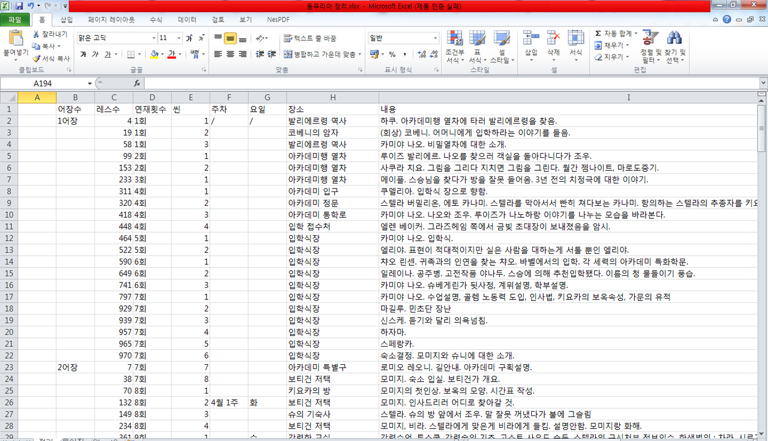Switch to the 페이지 레이아웃 tab

pos(112,19)
